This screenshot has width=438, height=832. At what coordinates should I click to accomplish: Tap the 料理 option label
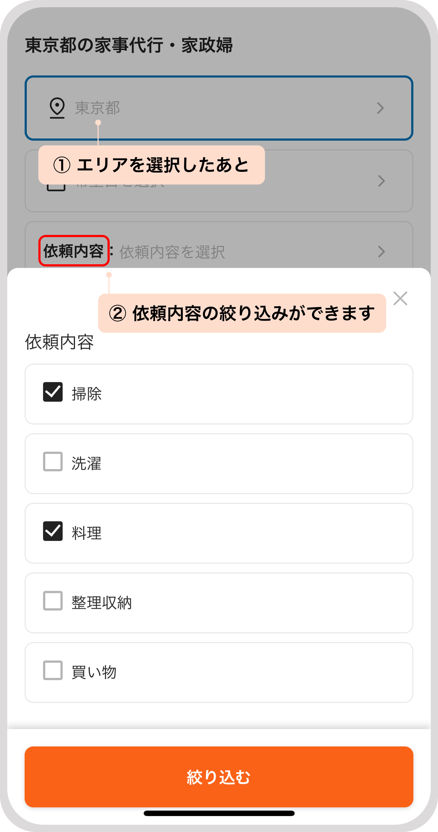87,533
